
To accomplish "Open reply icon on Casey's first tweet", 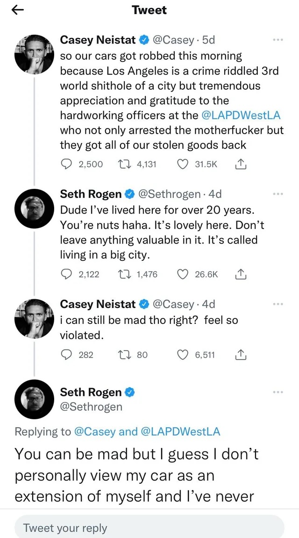I will point(66,165).
